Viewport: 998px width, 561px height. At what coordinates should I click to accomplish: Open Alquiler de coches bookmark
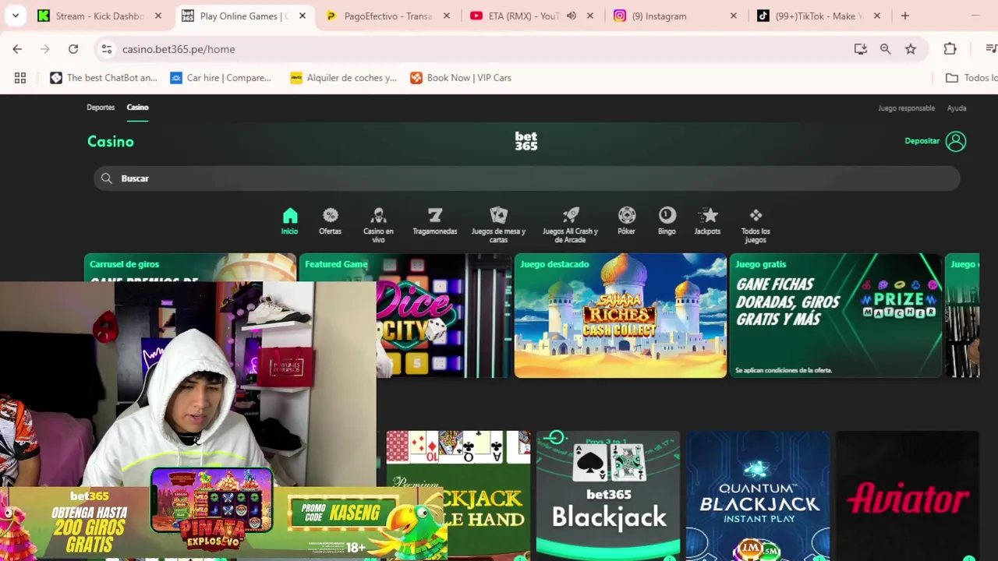[x=343, y=78]
